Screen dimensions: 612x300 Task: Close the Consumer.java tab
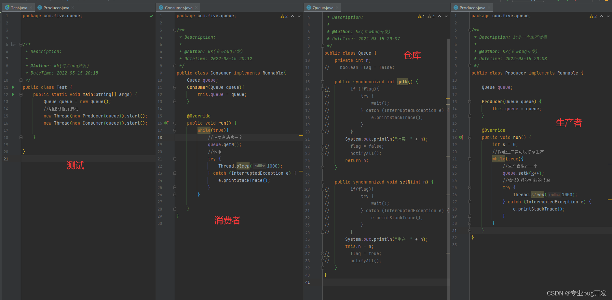tap(196, 7)
